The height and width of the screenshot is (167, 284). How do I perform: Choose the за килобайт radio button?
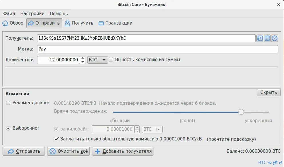(x=56, y=129)
